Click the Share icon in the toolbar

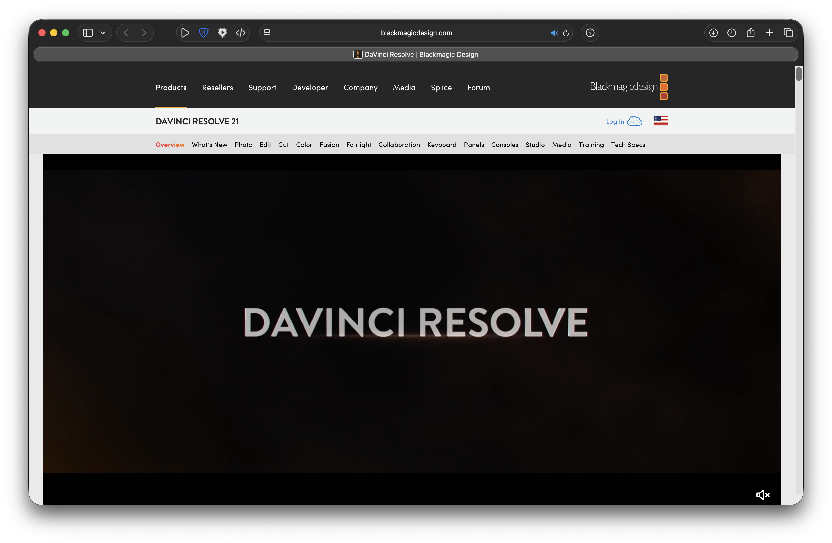751,32
